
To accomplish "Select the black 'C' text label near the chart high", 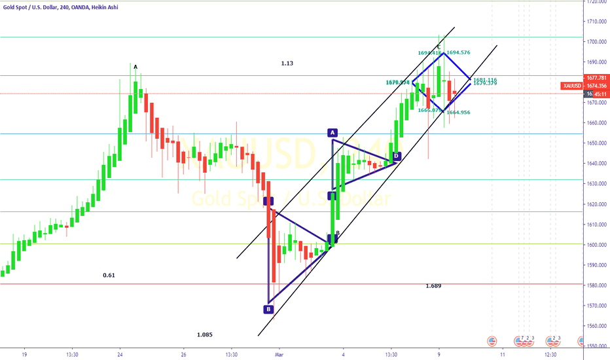I will tap(439, 46).
